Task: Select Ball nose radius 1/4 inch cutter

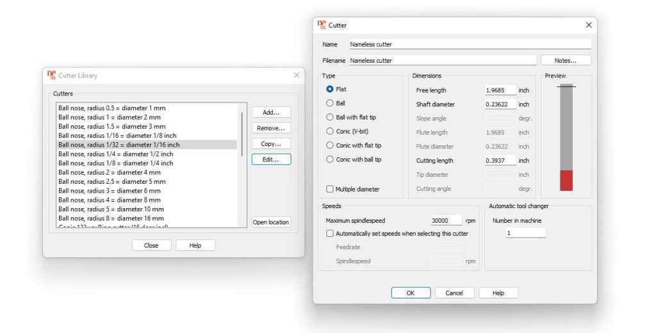Action: pos(116,154)
